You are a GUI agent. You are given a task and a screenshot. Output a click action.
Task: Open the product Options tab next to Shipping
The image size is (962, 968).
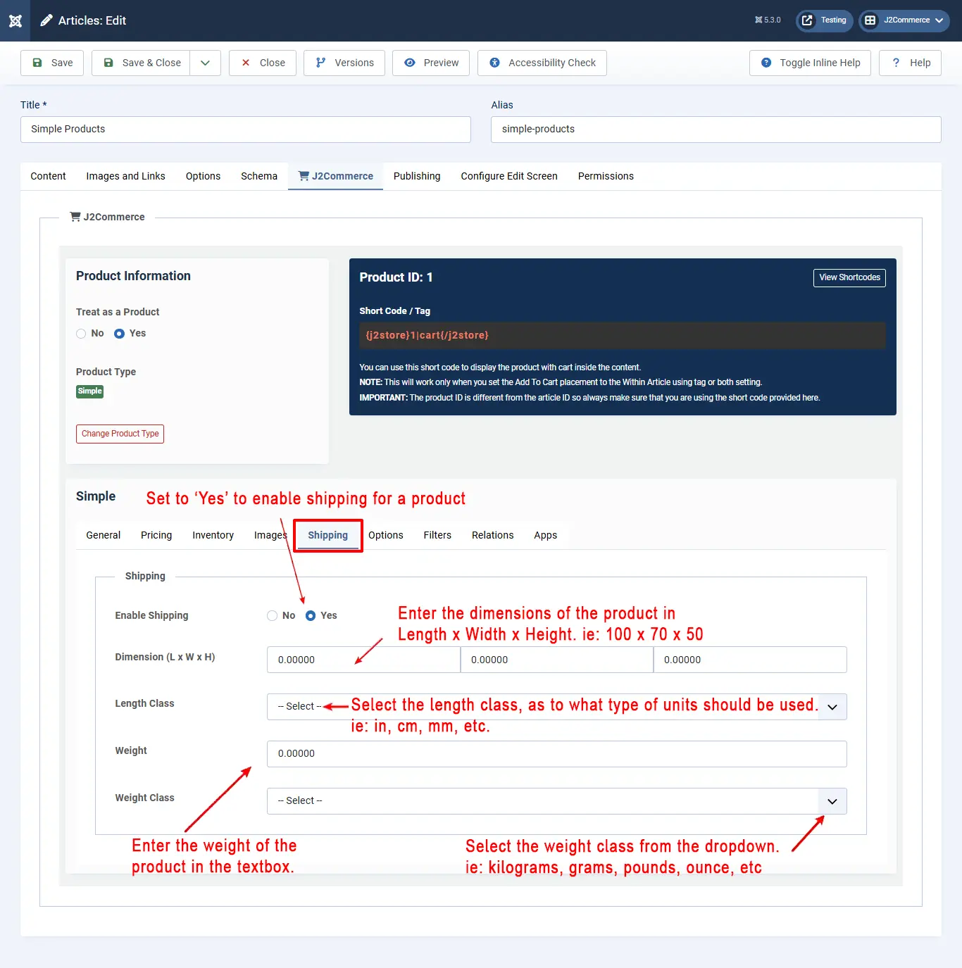(x=386, y=535)
